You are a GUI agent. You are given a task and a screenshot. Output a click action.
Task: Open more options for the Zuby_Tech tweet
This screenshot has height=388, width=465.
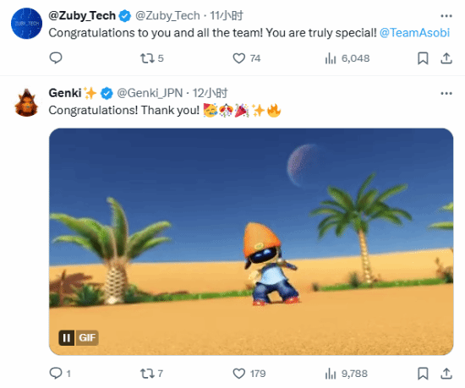coord(446,16)
